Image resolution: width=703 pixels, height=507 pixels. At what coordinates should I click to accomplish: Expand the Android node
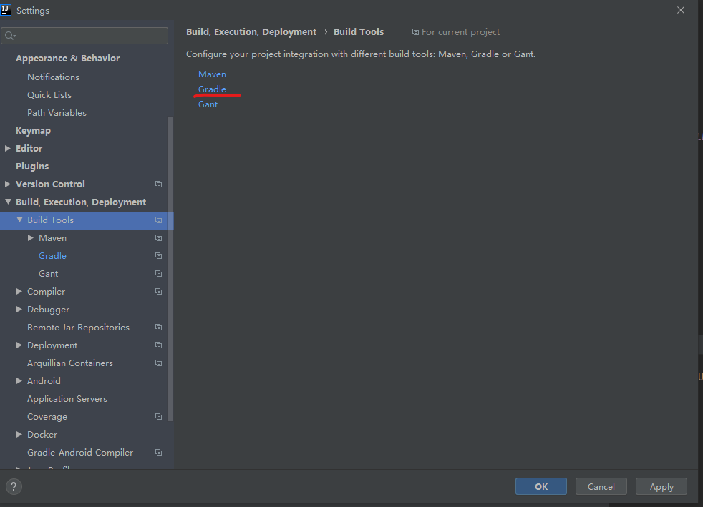18,380
